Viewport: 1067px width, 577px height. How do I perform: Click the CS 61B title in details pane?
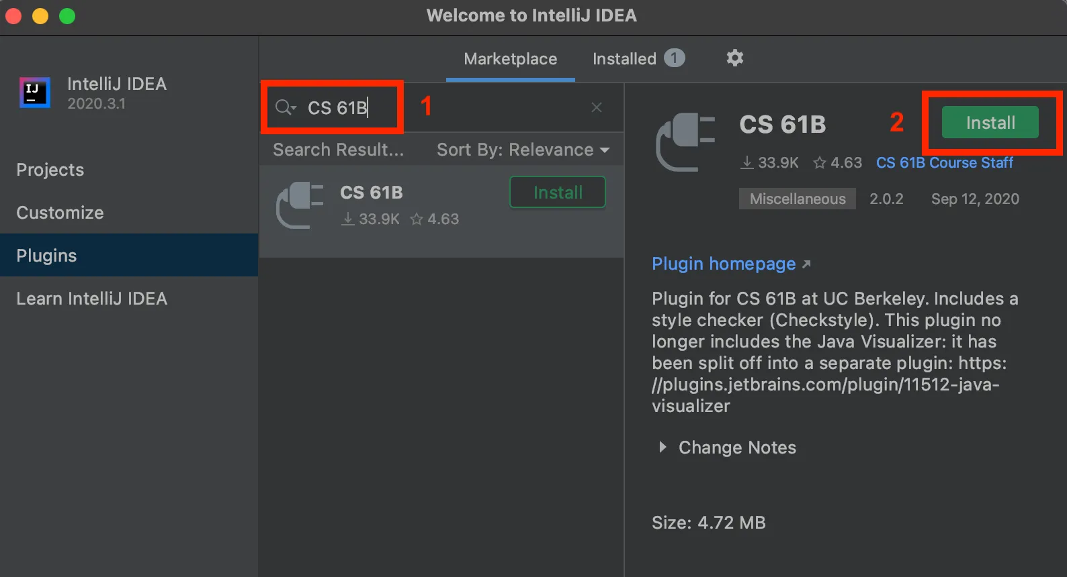(783, 125)
